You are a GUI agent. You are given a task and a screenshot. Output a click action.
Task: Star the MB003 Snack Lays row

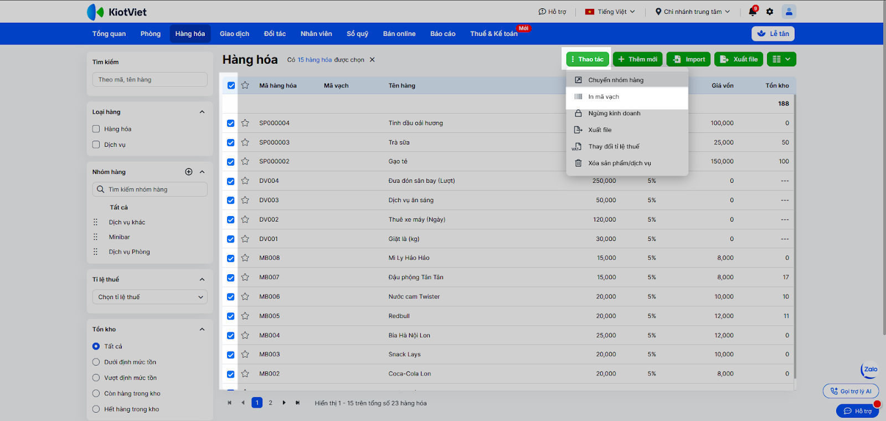[245, 355]
